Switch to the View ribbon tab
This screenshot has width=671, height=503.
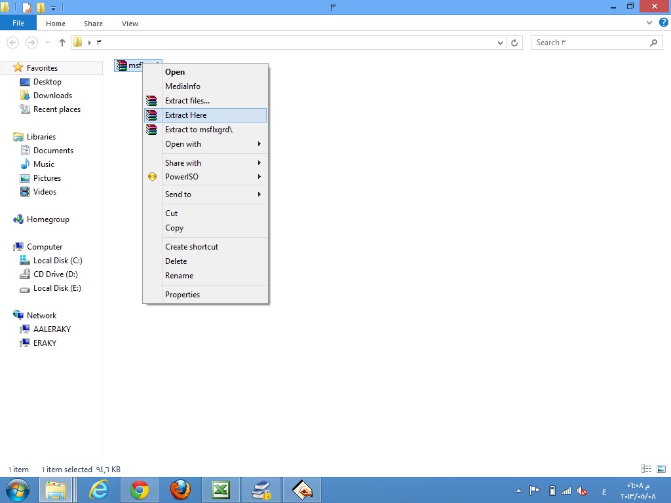point(130,24)
